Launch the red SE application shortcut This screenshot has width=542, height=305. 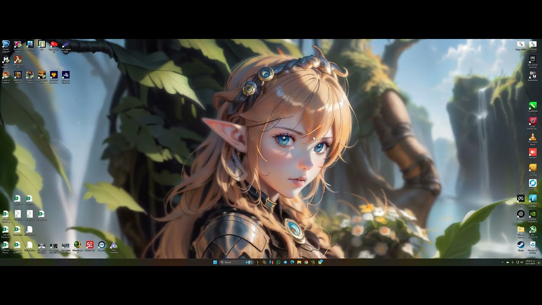(x=89, y=247)
